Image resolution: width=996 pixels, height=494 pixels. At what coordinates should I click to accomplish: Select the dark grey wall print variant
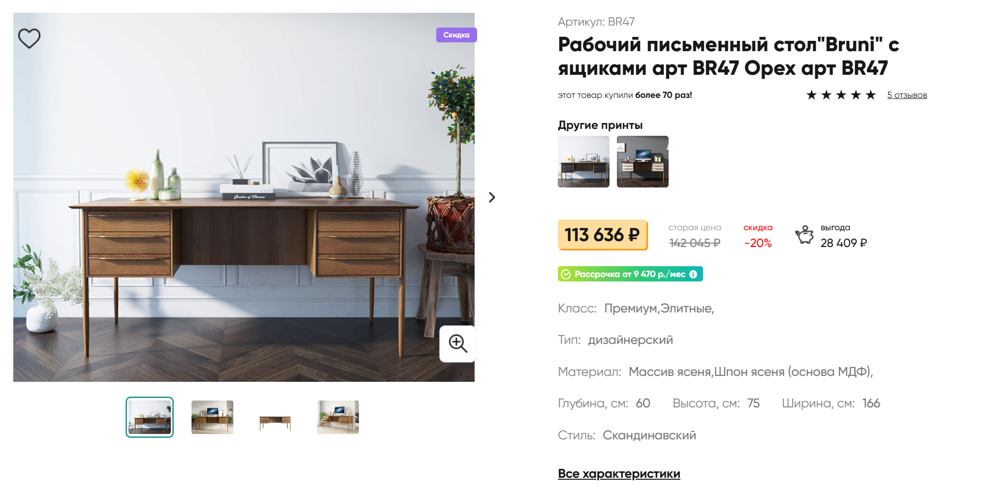[x=643, y=161]
